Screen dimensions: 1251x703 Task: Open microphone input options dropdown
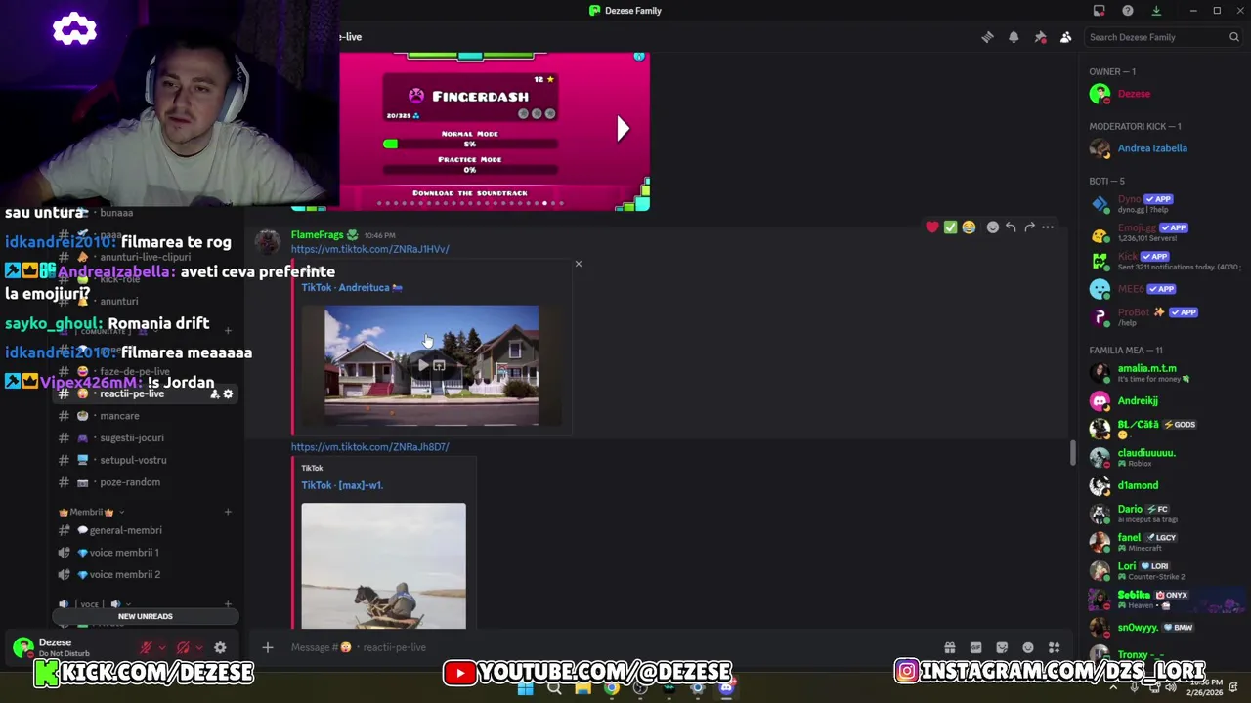160,647
